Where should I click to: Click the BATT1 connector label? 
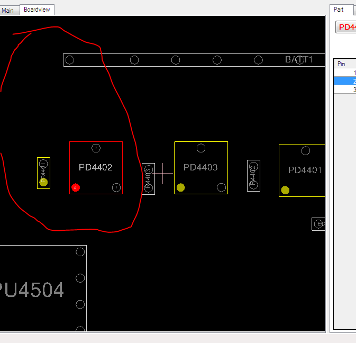click(x=299, y=60)
